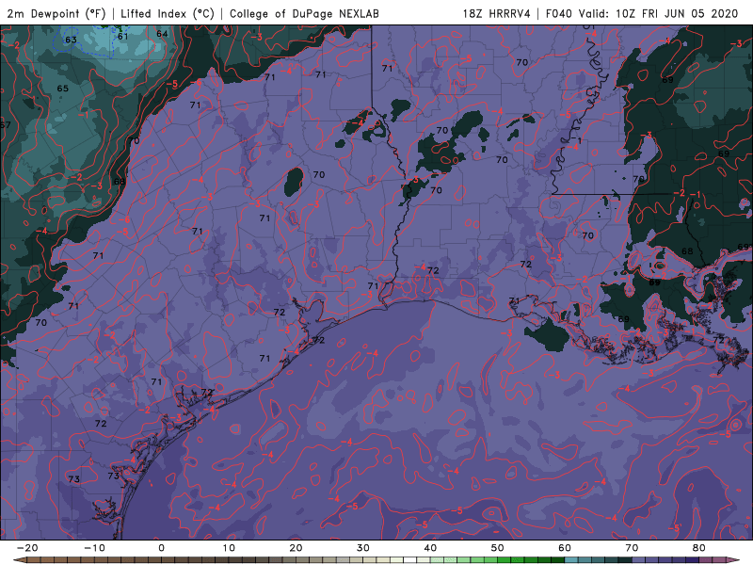
Task: Click the '2m Dewpoint (°F)' title text
Action: [x=56, y=14]
